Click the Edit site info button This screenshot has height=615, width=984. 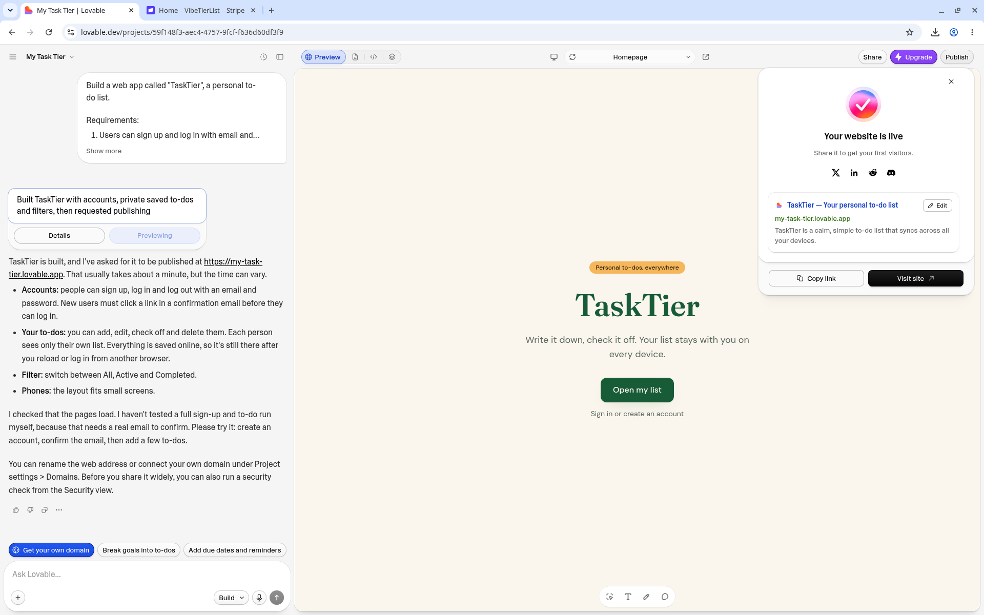[937, 206]
